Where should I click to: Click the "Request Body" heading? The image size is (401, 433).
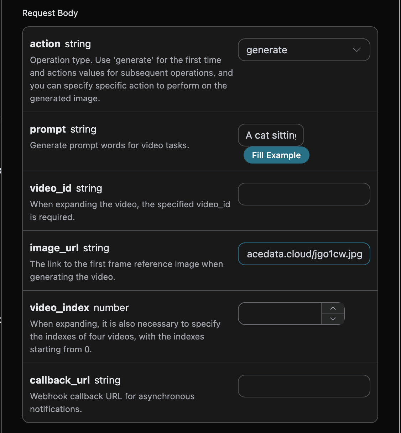pyautogui.click(x=50, y=13)
